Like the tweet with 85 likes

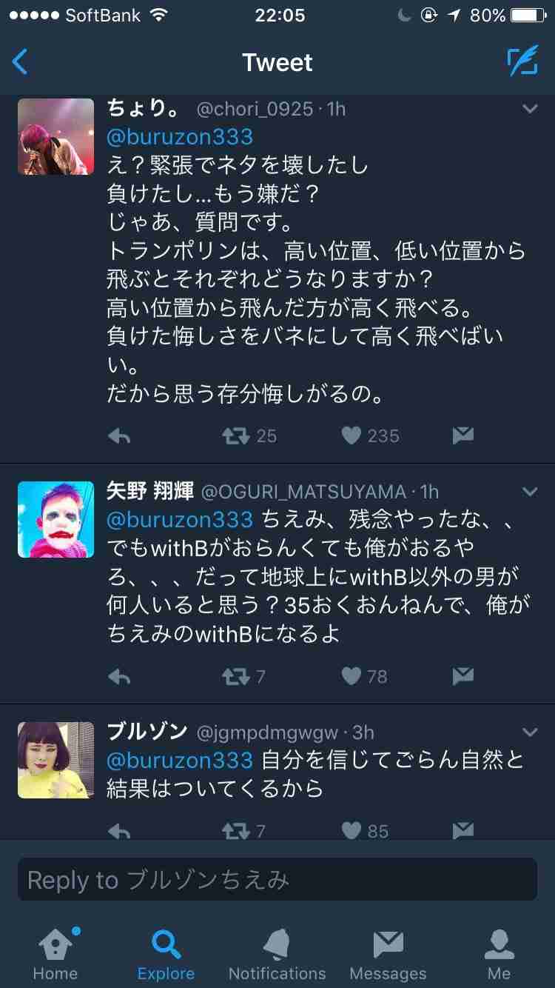[351, 830]
